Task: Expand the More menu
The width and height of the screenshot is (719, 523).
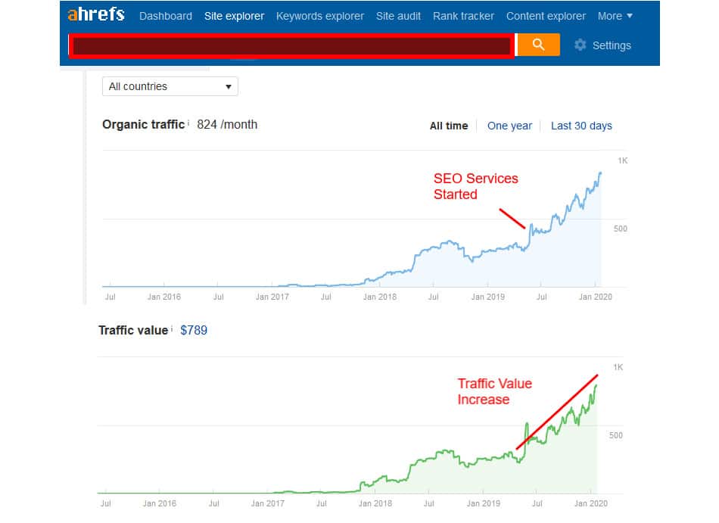Action: (615, 16)
